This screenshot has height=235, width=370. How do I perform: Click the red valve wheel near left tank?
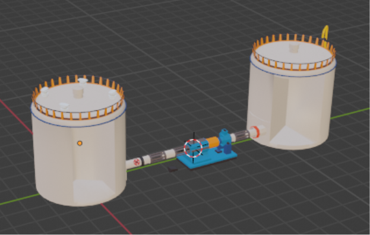click(x=137, y=162)
